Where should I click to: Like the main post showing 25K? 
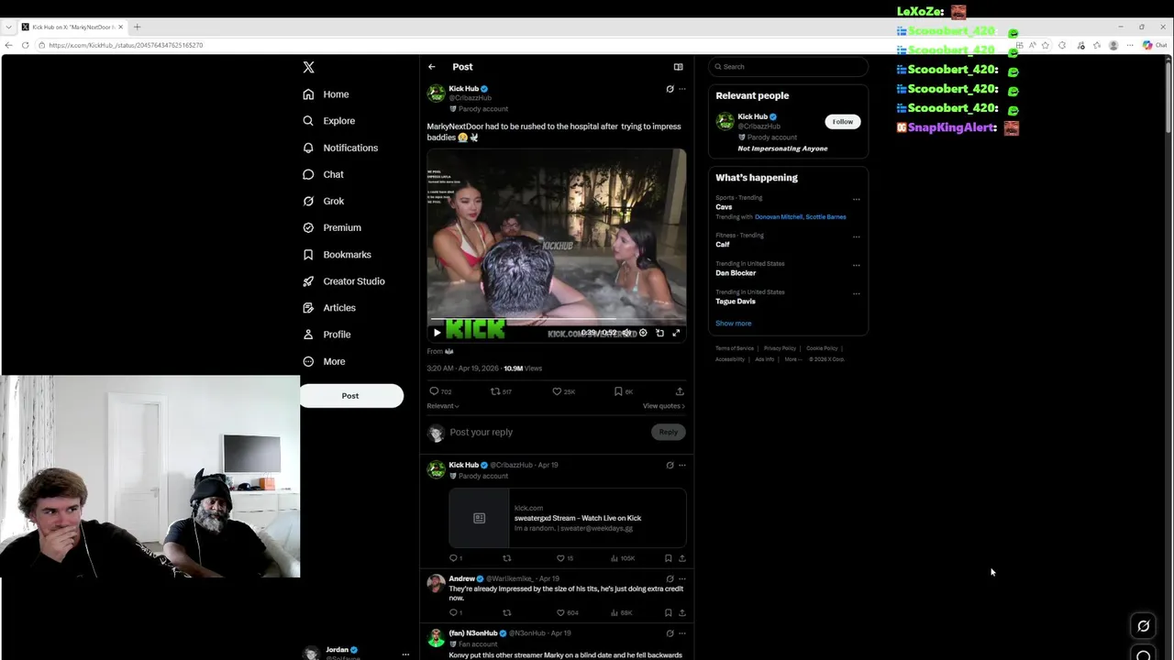(x=563, y=391)
